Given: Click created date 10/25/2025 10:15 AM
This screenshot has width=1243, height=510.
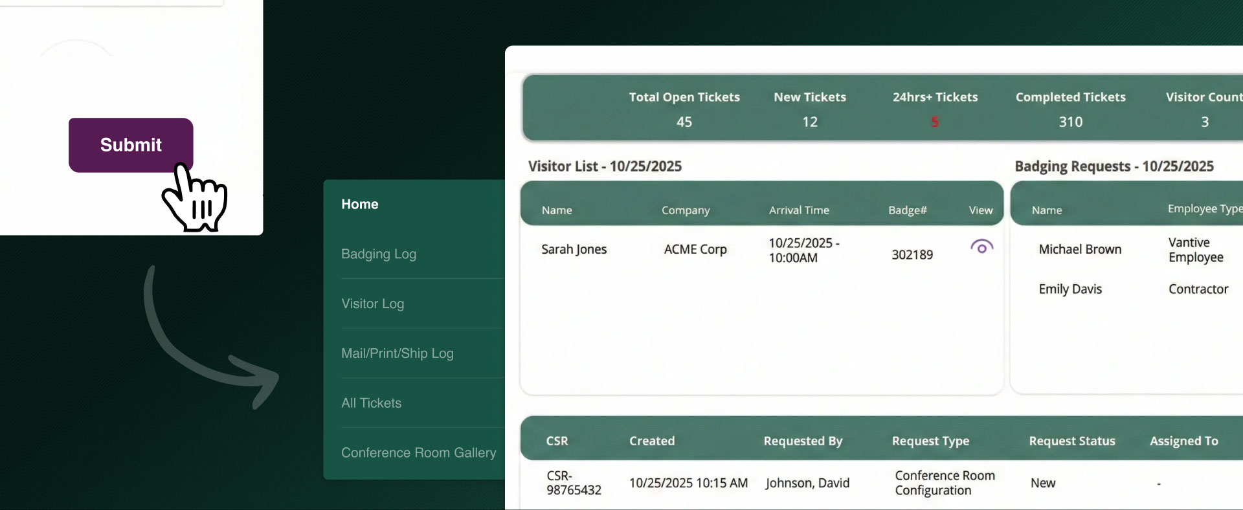Looking at the screenshot, I should [688, 483].
